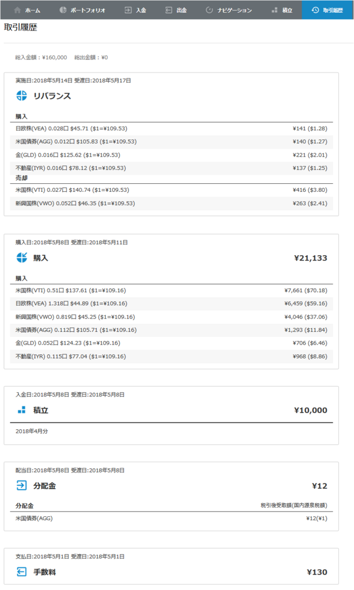Click the 2018年4月分 deposit entry
Screen dimensions: 354x590
coord(32,431)
